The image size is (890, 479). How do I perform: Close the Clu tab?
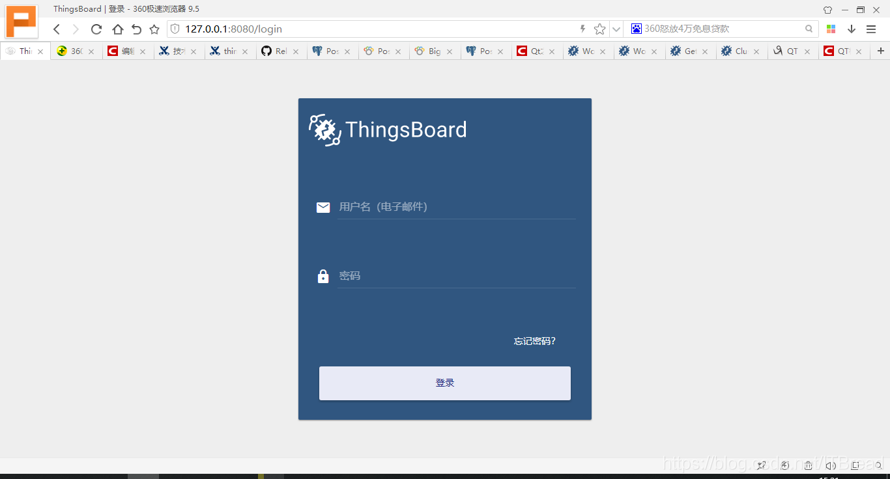coord(756,51)
